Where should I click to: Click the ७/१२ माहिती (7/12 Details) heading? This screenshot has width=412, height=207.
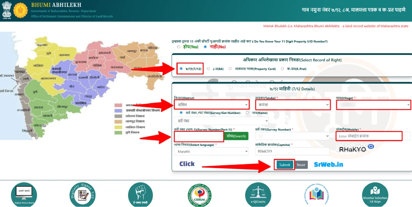coord(292,89)
